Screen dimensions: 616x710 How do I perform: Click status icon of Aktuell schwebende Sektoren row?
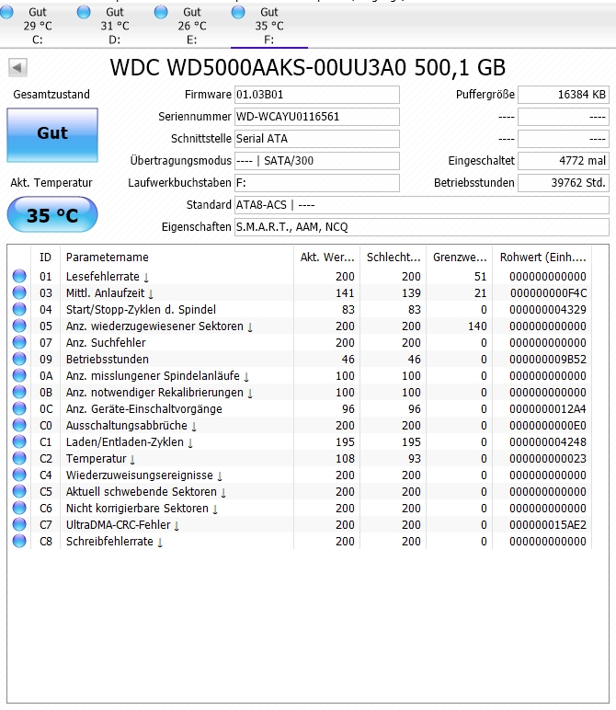[19, 492]
